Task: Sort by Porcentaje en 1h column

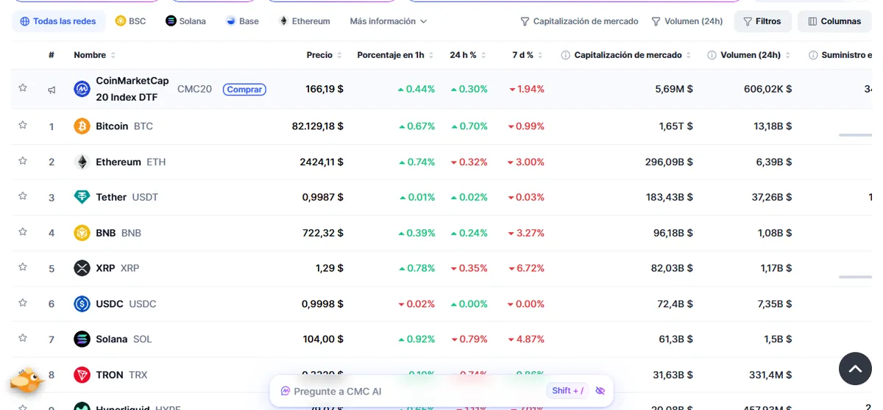Action: pyautogui.click(x=396, y=55)
